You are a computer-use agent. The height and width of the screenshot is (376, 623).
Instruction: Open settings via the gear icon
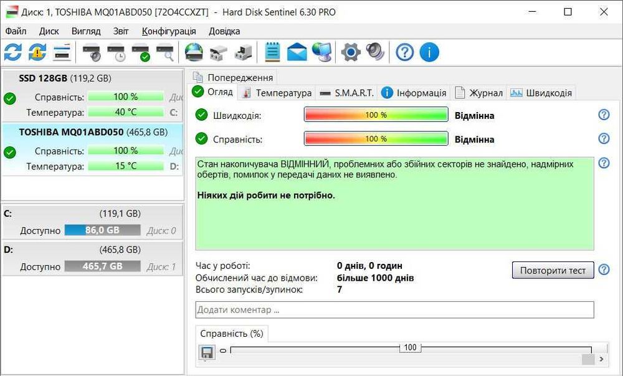(x=351, y=52)
